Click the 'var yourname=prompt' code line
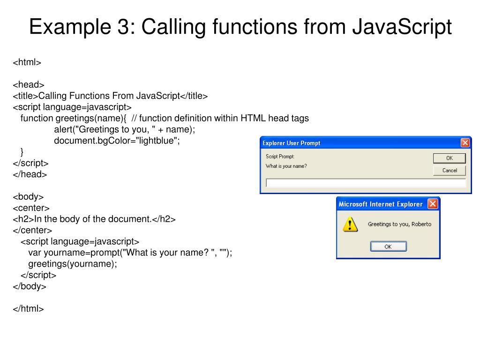 tap(130, 253)
